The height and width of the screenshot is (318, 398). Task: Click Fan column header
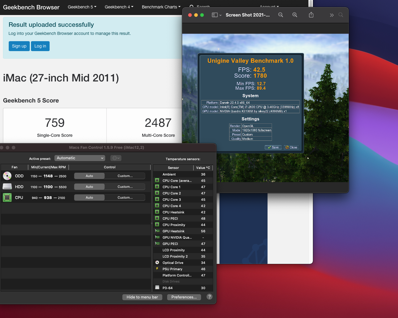[14, 167]
